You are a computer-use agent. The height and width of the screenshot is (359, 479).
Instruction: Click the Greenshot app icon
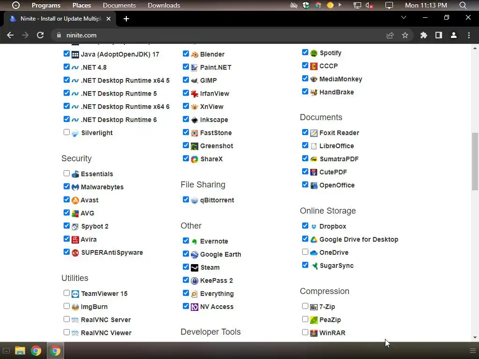194,146
